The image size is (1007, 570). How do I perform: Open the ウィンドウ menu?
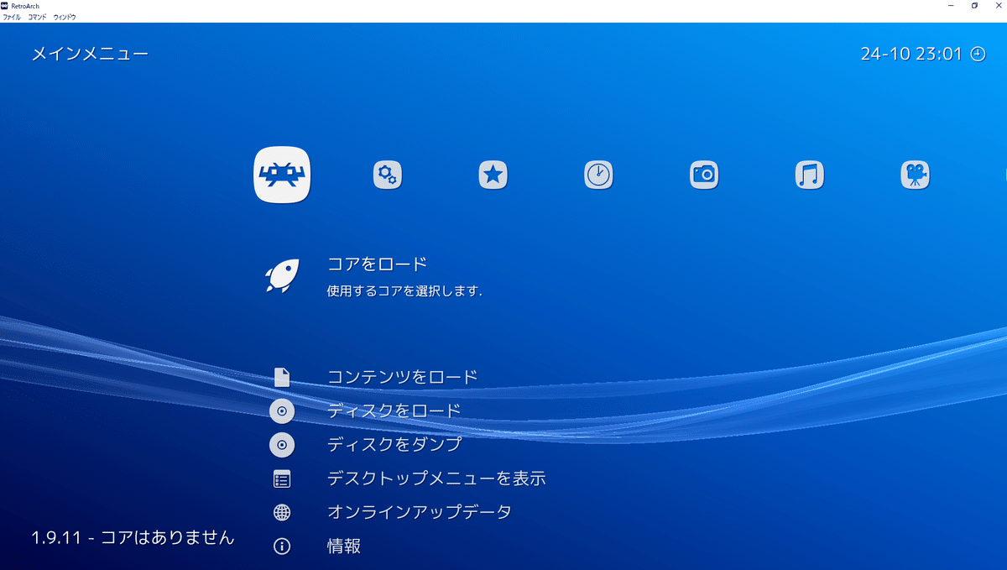(x=65, y=17)
